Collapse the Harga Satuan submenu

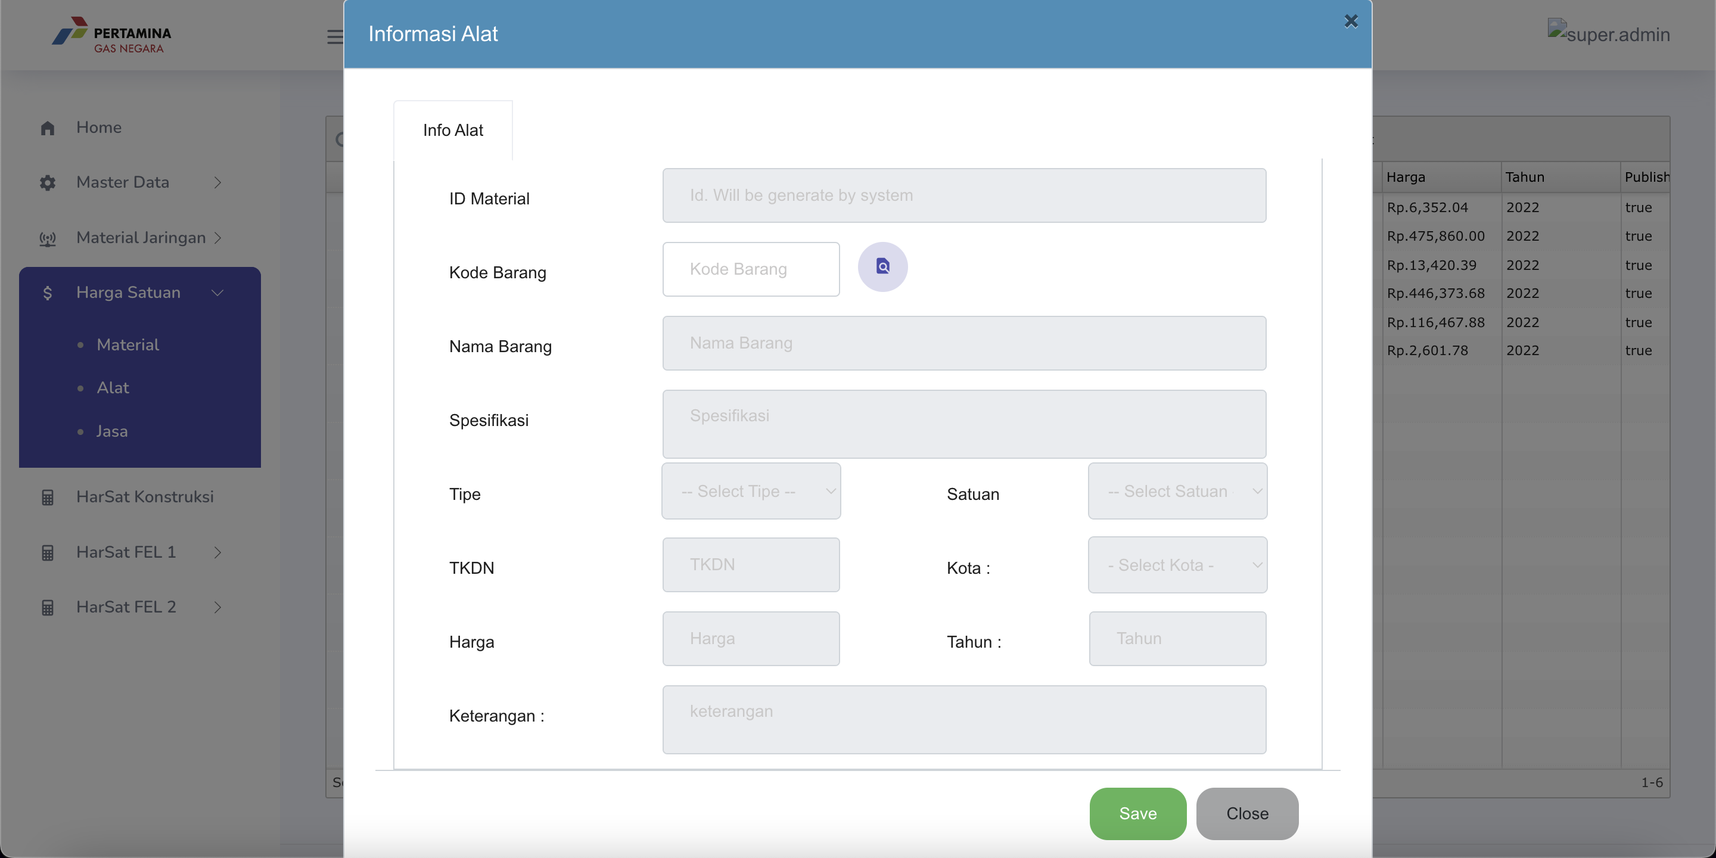[x=217, y=293]
